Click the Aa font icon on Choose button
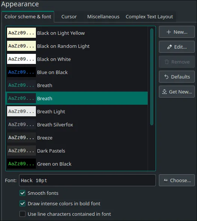Image resolution: width=197 pixels, height=221 pixels. pos(166,180)
